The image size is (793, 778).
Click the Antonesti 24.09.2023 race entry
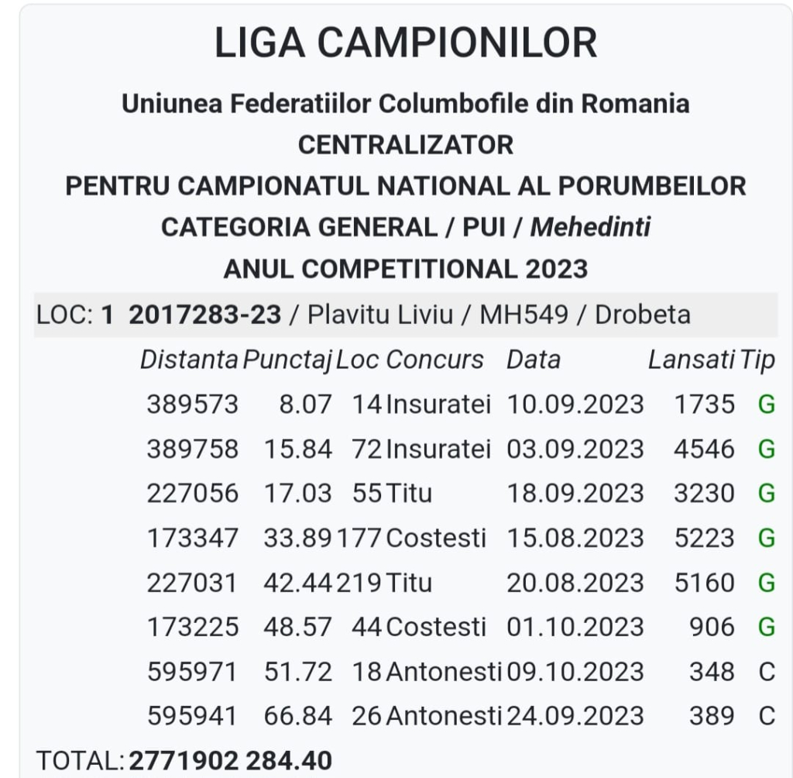tap(461, 716)
